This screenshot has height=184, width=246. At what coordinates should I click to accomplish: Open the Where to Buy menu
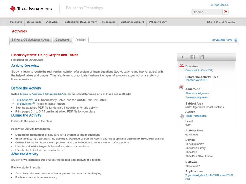pyautogui.click(x=158, y=22)
